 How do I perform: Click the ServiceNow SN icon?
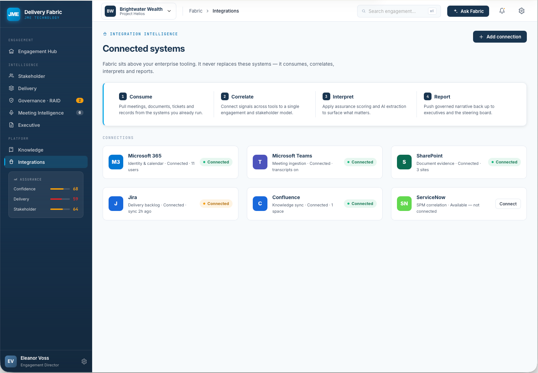[404, 204]
